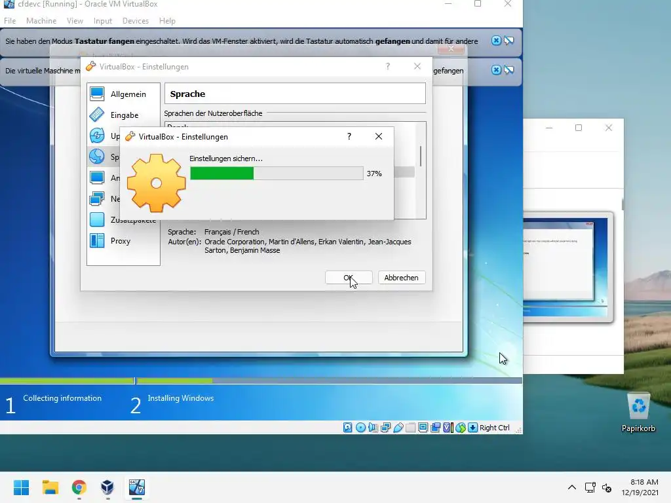Open the Machine menu
The image size is (671, 503).
point(41,20)
